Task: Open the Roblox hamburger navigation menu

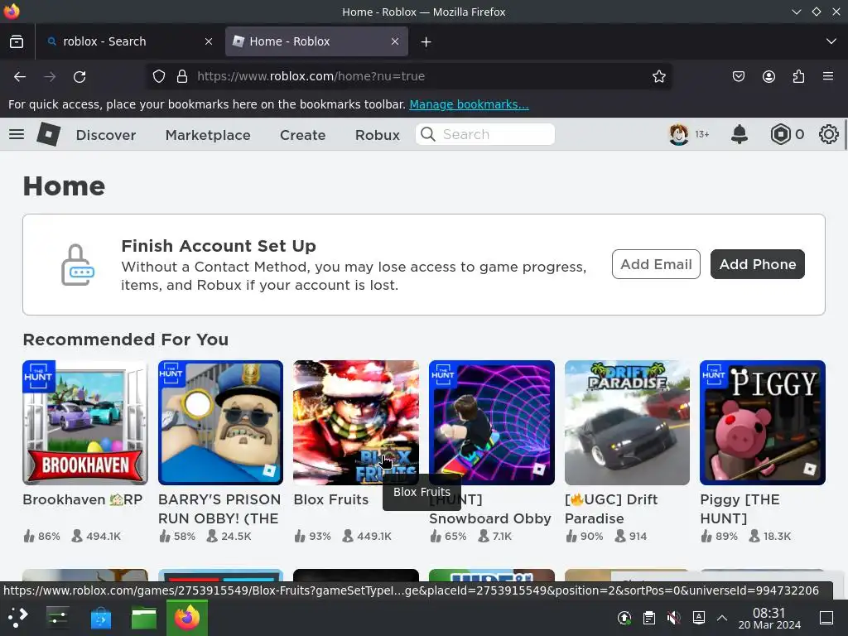Action: 17,134
